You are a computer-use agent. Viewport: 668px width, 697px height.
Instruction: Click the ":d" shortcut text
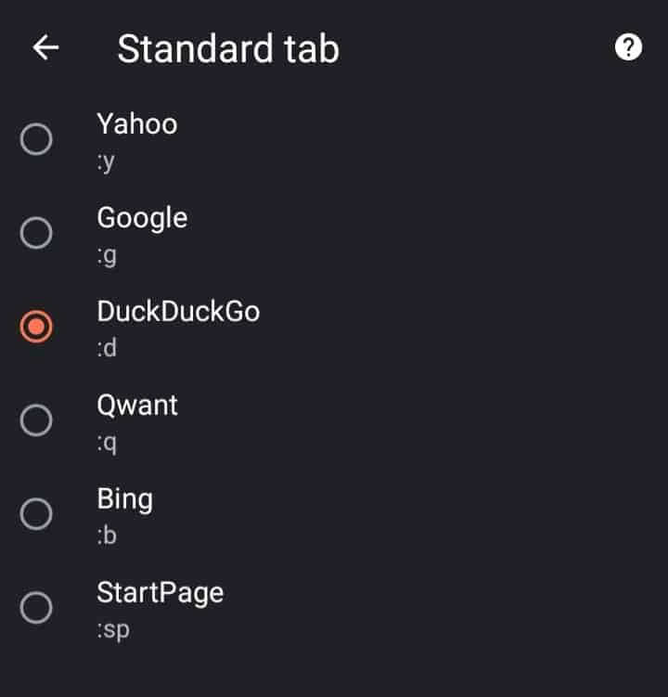point(107,348)
